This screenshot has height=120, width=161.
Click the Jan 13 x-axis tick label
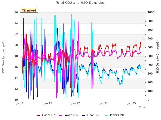tap(48, 103)
